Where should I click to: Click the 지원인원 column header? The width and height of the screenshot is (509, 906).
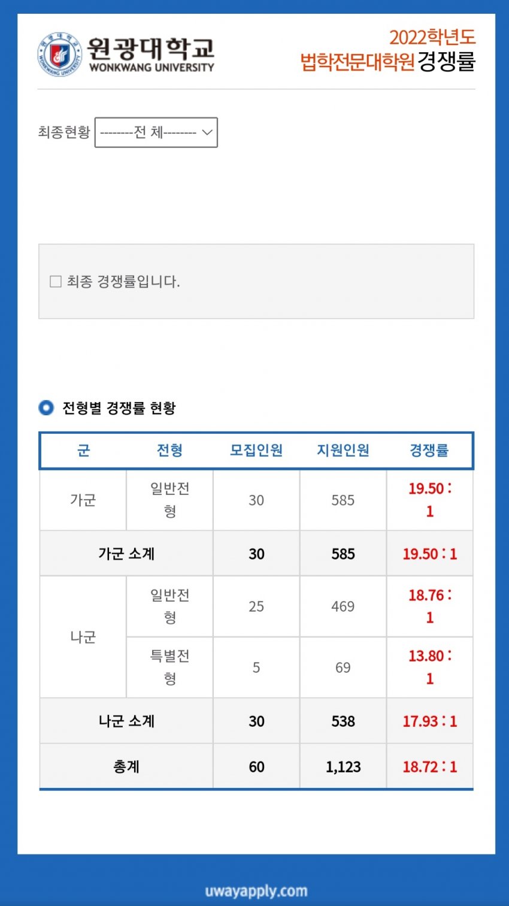[343, 450]
